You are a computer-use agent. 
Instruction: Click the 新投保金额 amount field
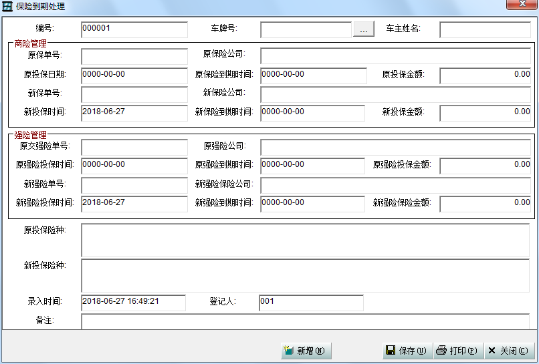tap(485, 113)
